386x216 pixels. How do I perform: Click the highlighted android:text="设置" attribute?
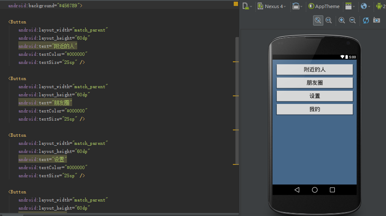[43, 159]
